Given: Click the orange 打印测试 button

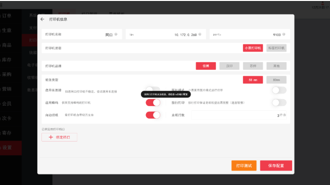Looking at the screenshot, I should click(244, 166).
